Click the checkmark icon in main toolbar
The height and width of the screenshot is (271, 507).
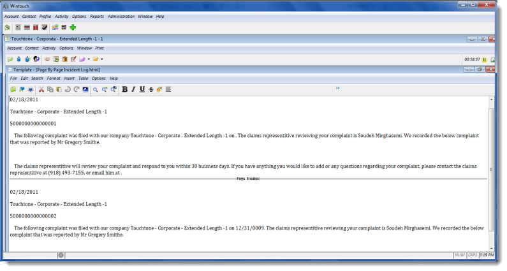tap(44, 27)
